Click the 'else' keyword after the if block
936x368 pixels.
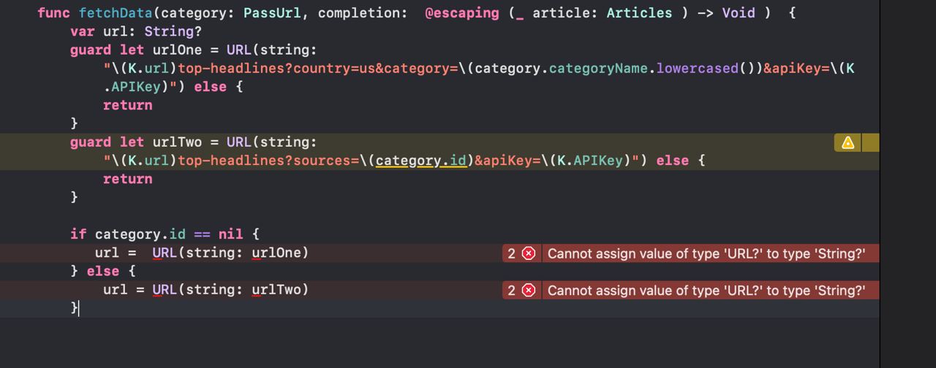[103, 271]
